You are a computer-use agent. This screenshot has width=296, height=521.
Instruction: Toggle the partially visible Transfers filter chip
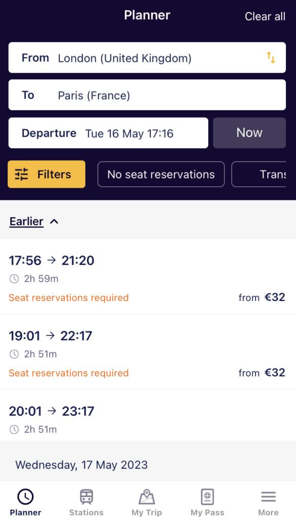click(258, 175)
